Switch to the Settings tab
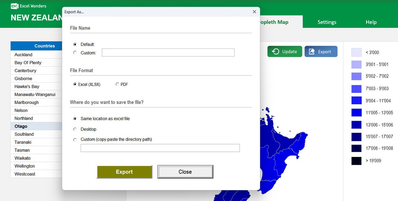Screen dimensions: 398x201 (327, 22)
